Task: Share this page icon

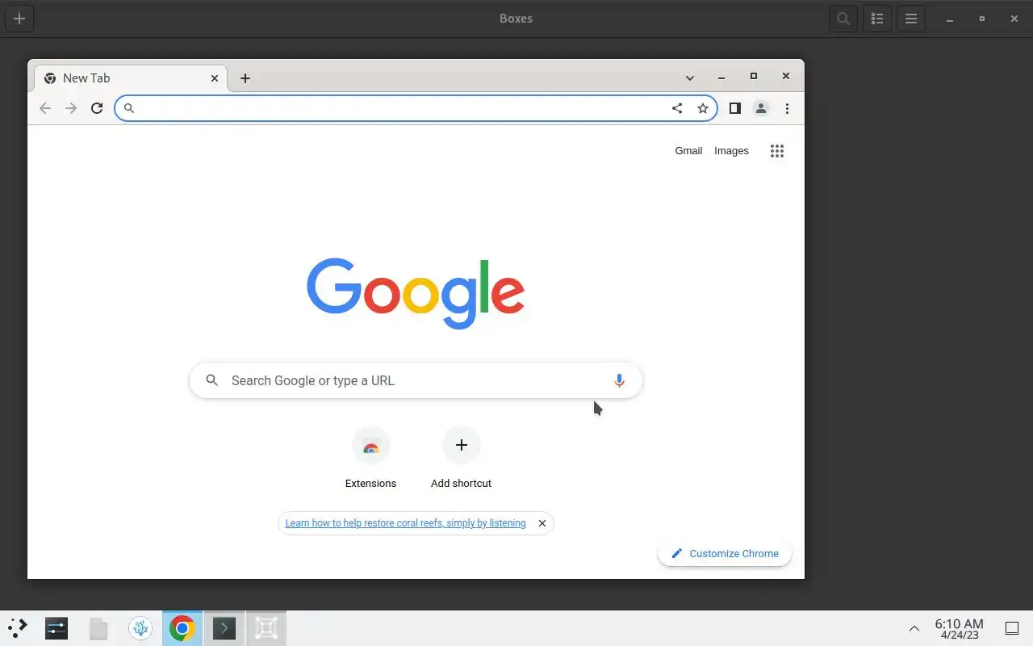Action: [677, 108]
